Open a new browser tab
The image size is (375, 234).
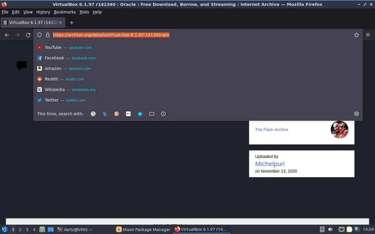point(71,23)
